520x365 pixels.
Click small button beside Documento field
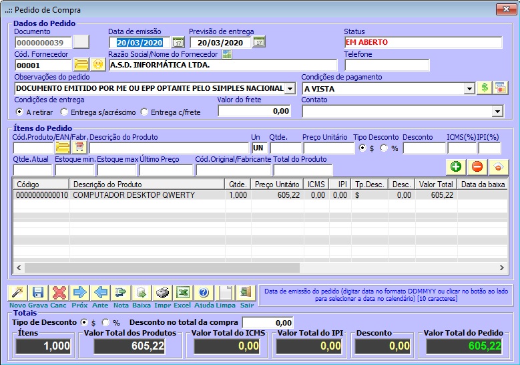[x=81, y=42]
